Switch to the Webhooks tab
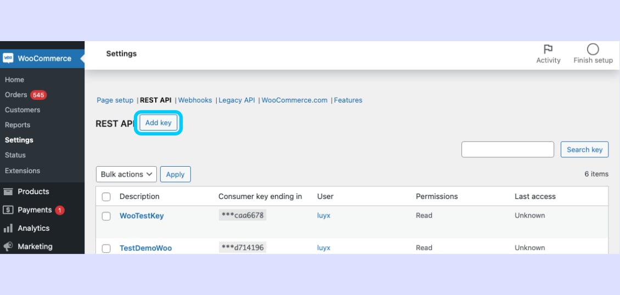620x295 pixels. pos(195,100)
